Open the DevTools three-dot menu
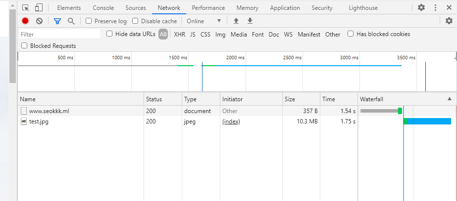The width and height of the screenshot is (457, 201). pyautogui.click(x=436, y=8)
